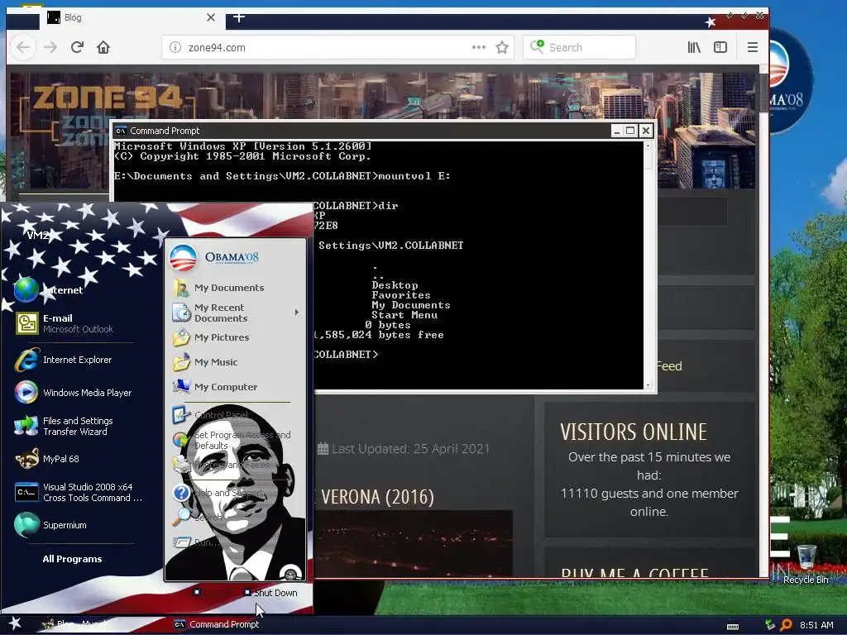Open Visual Studio 2008 x64 Cross Tools Command
This screenshot has height=635, width=847.
(79, 493)
